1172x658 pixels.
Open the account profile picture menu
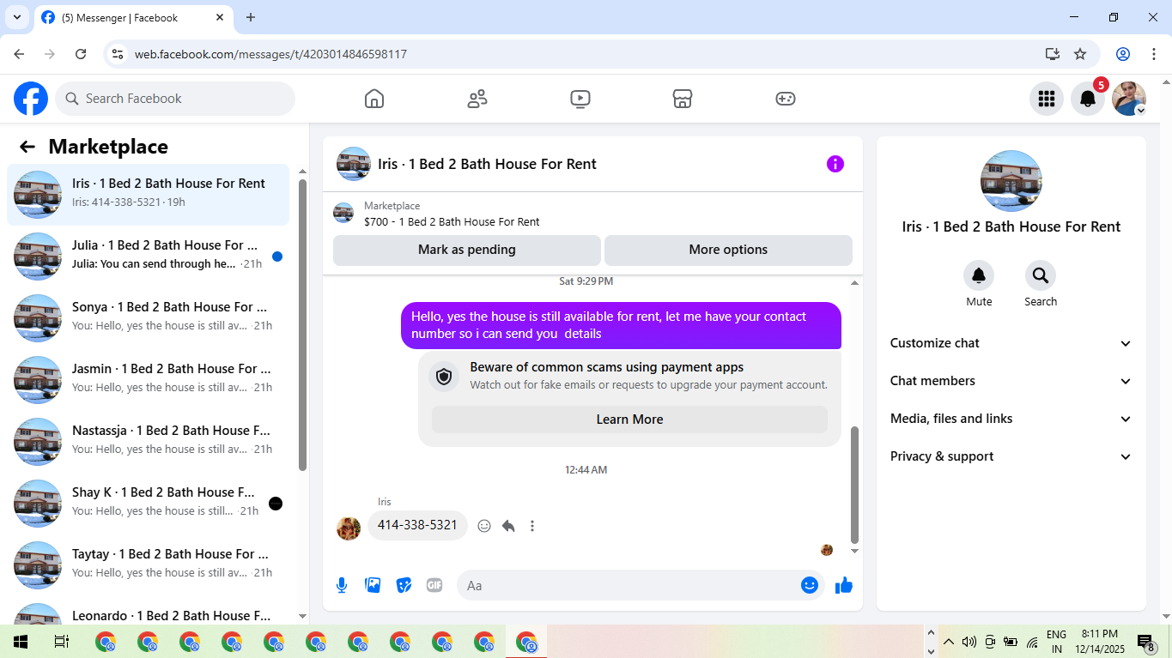tap(1129, 99)
